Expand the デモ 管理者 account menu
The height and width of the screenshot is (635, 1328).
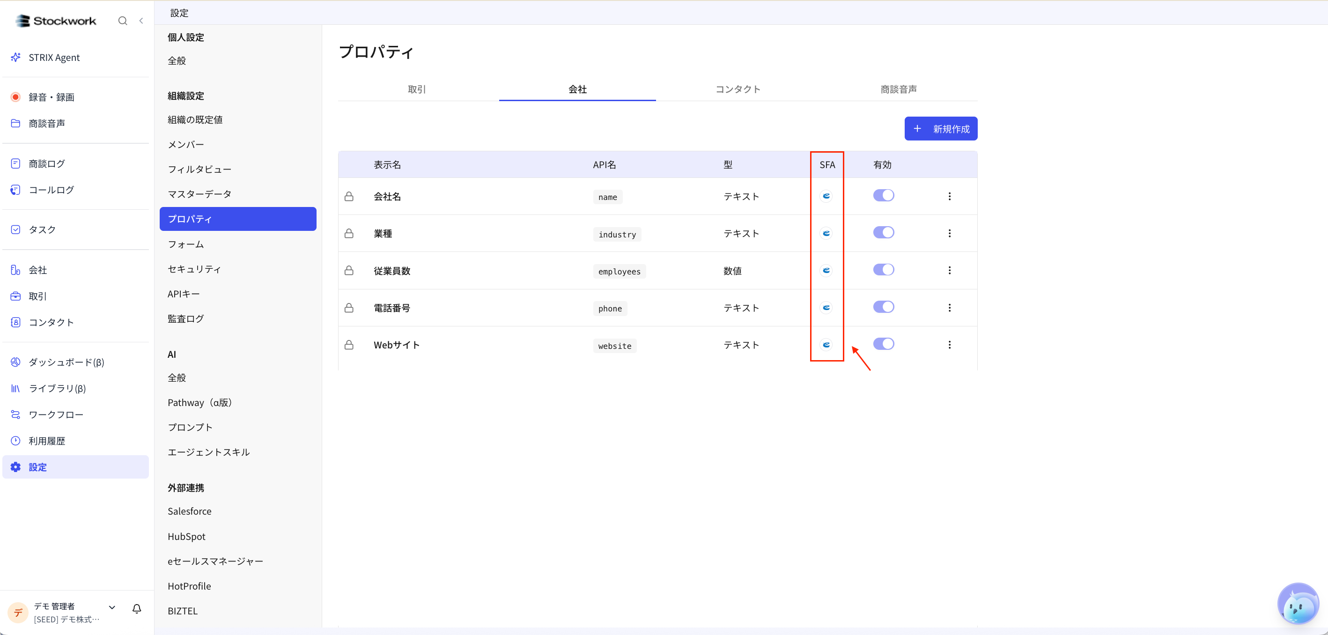[x=112, y=607]
